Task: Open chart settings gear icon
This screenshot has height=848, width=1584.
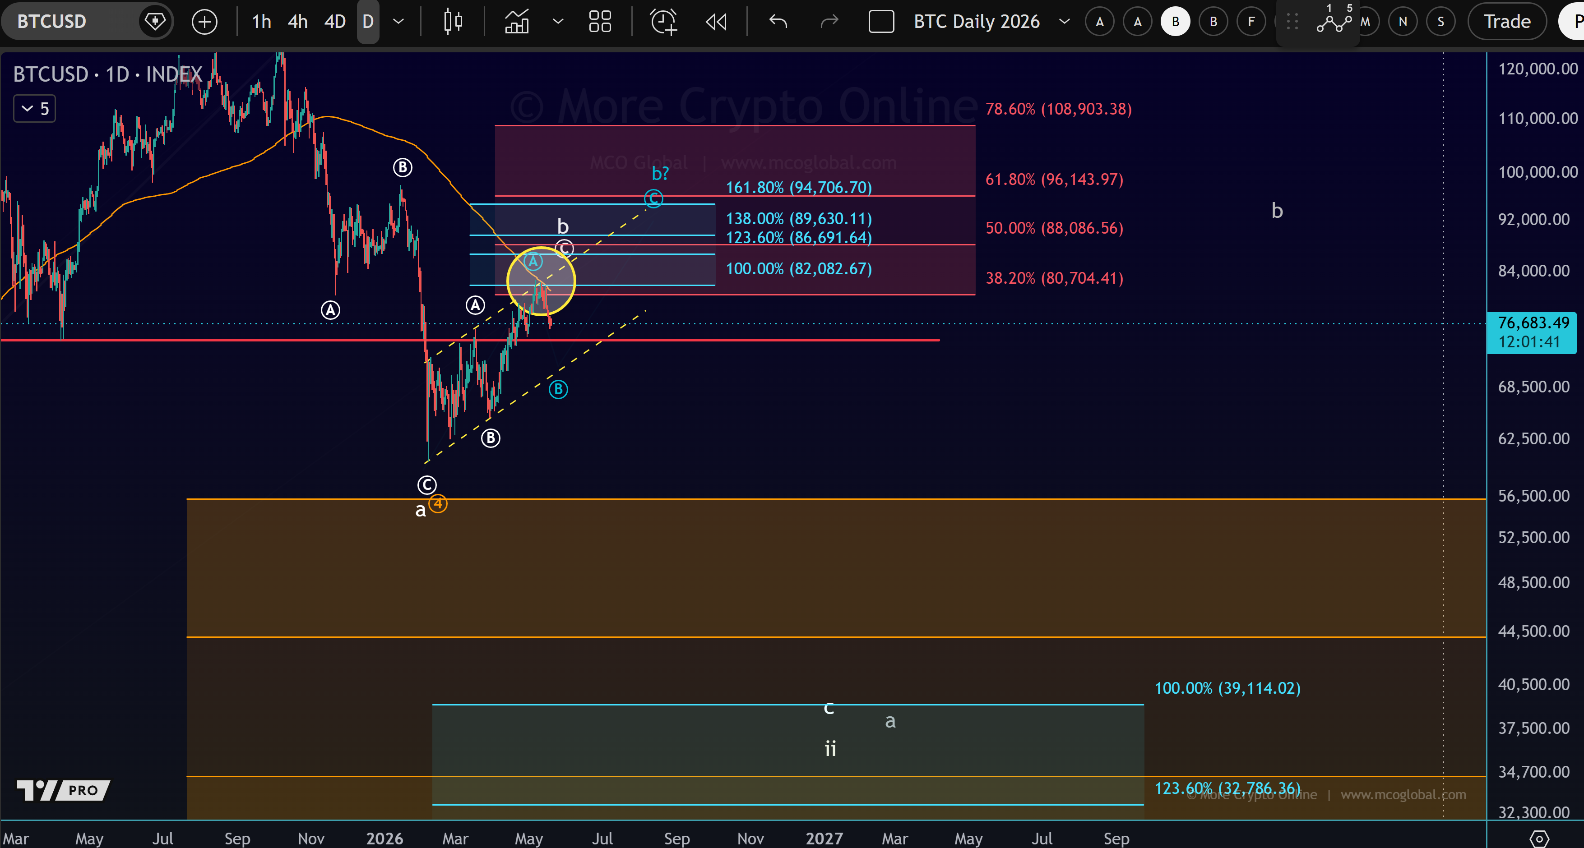Action: pyautogui.click(x=1538, y=838)
